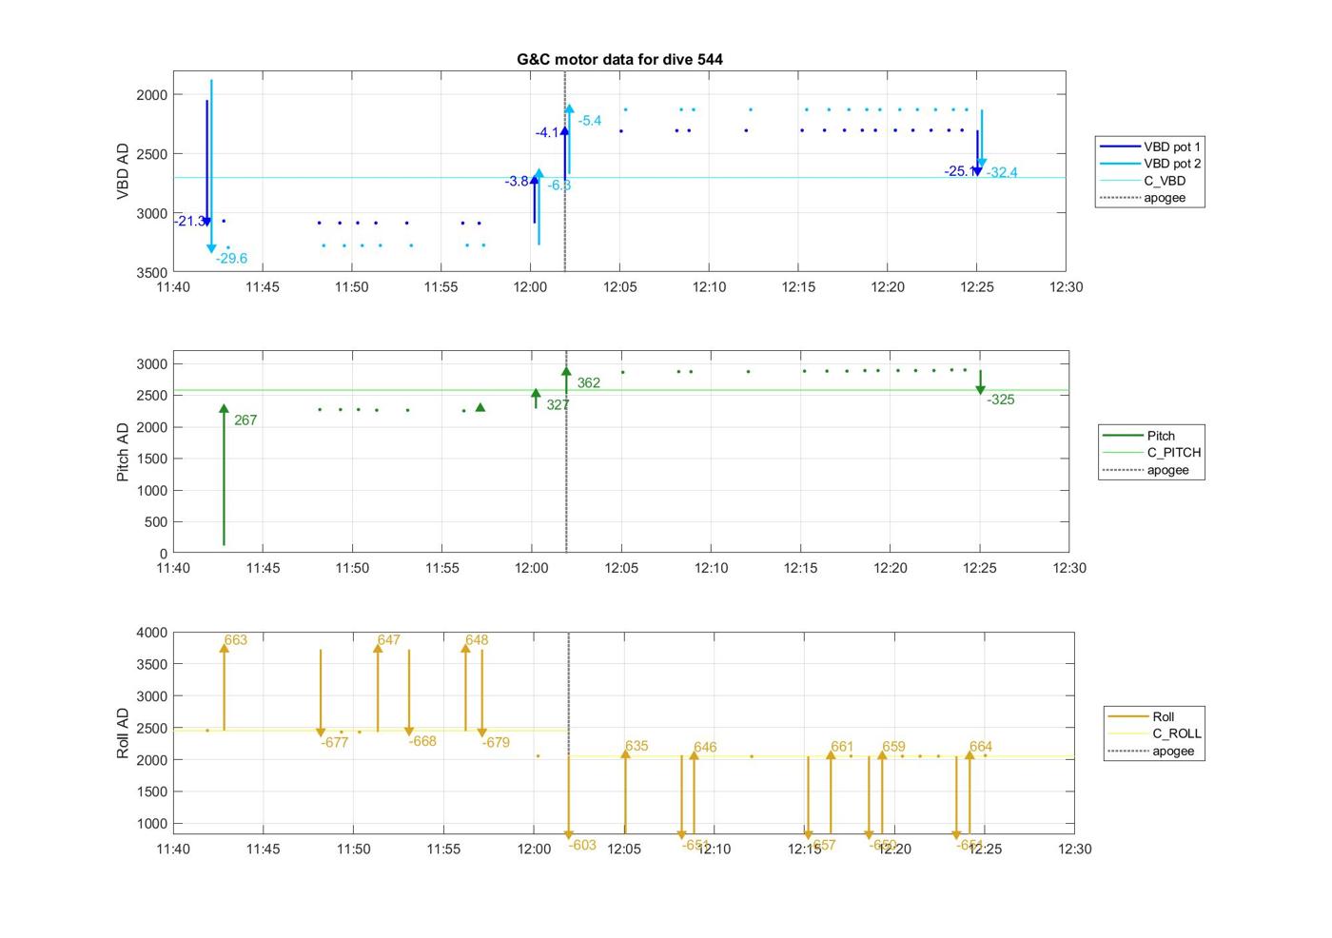Click the "Pitch AD" y-axis label
This screenshot has height=938, width=1332.
click(x=123, y=452)
